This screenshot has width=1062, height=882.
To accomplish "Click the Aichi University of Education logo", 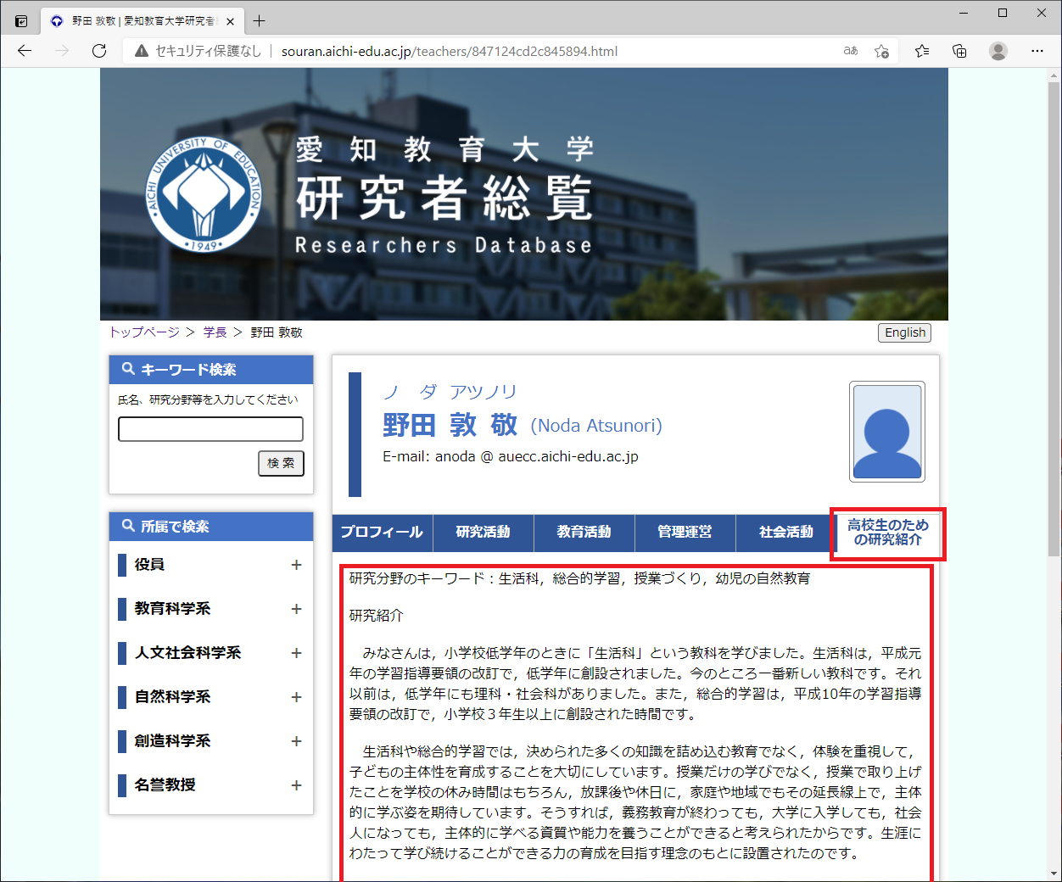I will coord(204,195).
